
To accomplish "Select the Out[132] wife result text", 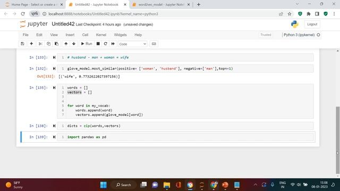I will point(89,76).
